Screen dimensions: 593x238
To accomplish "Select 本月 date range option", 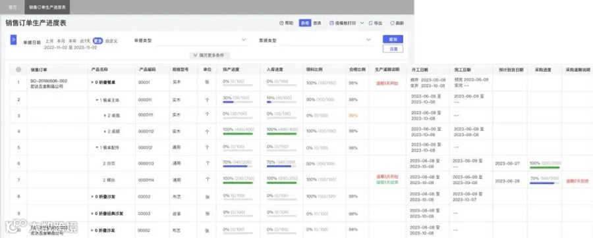I will [61, 41].
